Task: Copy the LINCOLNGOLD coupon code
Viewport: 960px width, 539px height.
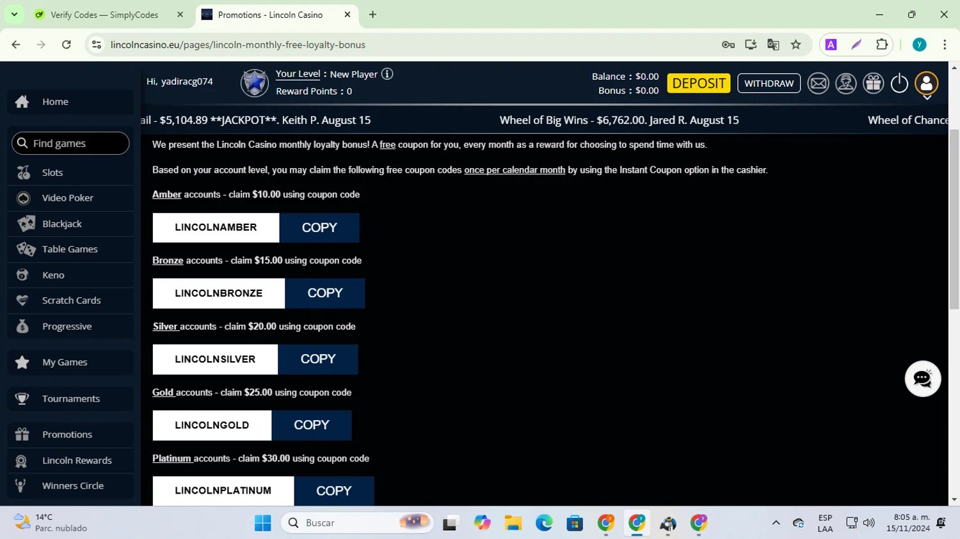Action: pos(312,425)
